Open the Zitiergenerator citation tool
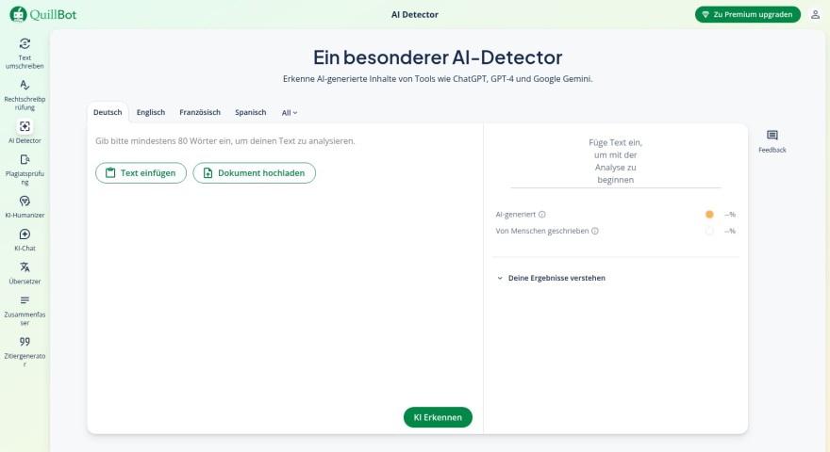Screen dimensions: 830x452 [25, 351]
